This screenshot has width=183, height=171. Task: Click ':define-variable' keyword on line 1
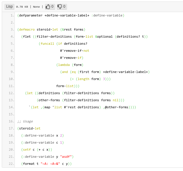pos(107,15)
